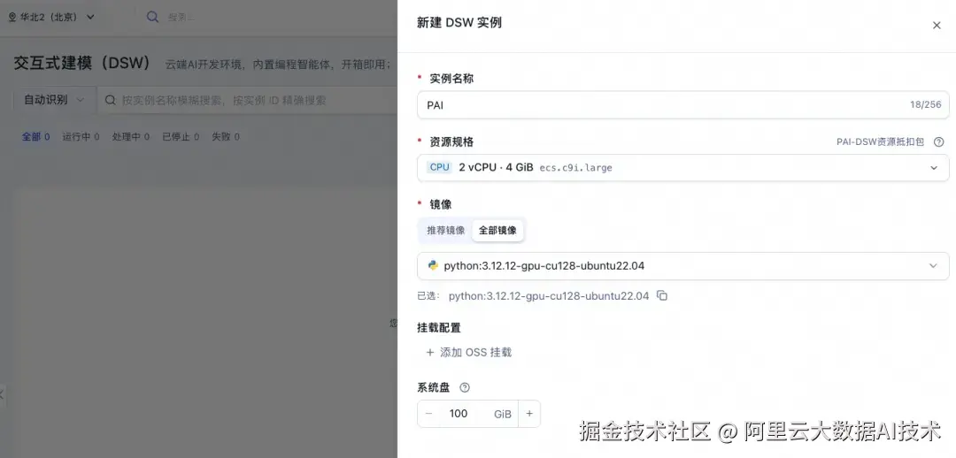Click 添加 OSS 挂载 button
Image resolution: width=956 pixels, height=458 pixels.
click(468, 352)
